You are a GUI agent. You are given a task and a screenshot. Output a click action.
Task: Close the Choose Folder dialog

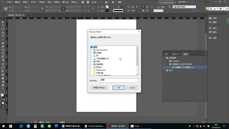coord(139,32)
